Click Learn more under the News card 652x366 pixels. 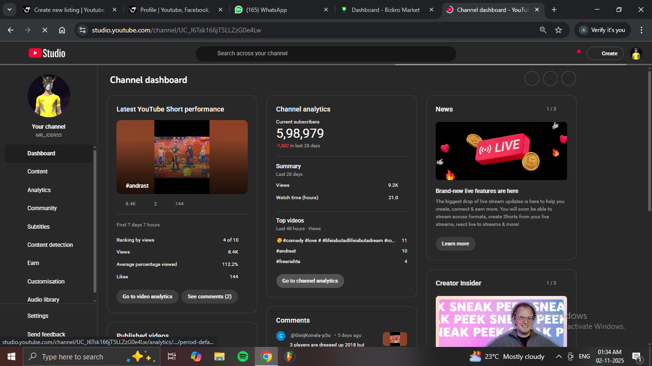455,244
